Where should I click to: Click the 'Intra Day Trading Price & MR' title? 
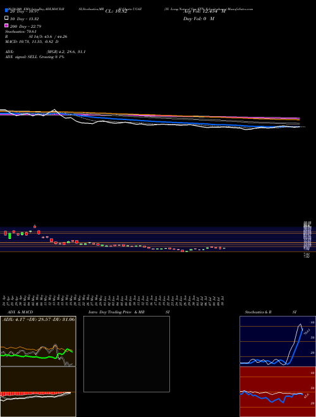[116, 312]
